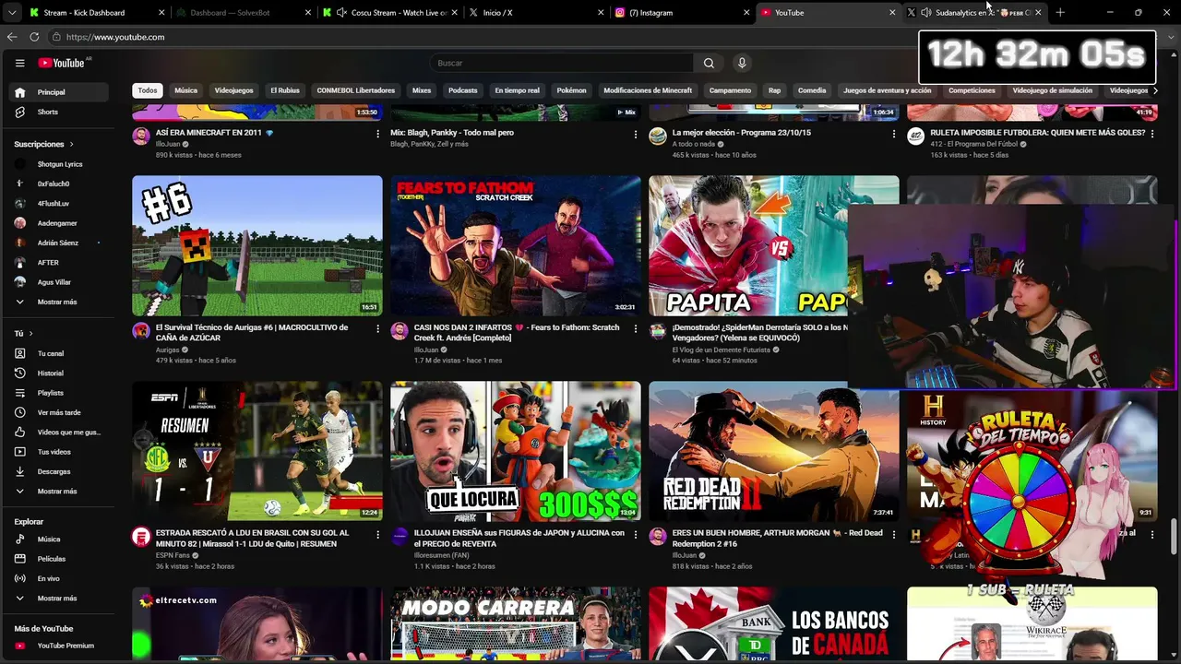The width and height of the screenshot is (1181, 664).
Task: Open more options for 'ILLOJUAN ENSEÑA sus FIGURAS'
Action: [x=635, y=534]
